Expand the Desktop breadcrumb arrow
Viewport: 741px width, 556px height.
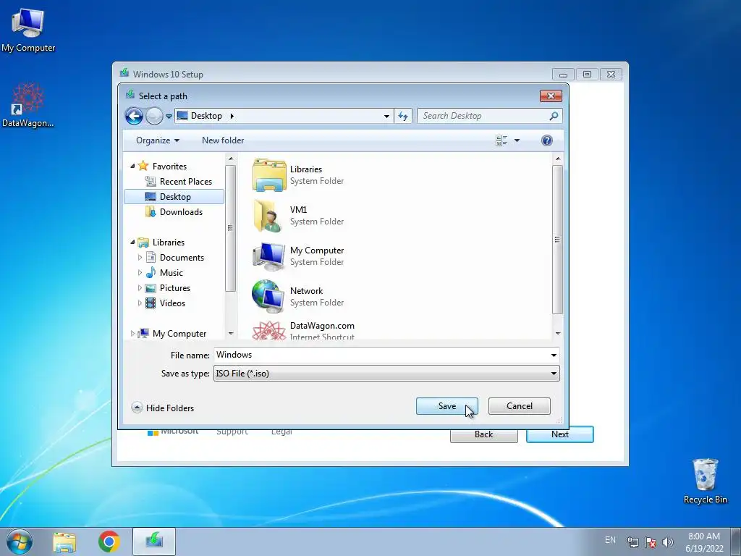(232, 116)
